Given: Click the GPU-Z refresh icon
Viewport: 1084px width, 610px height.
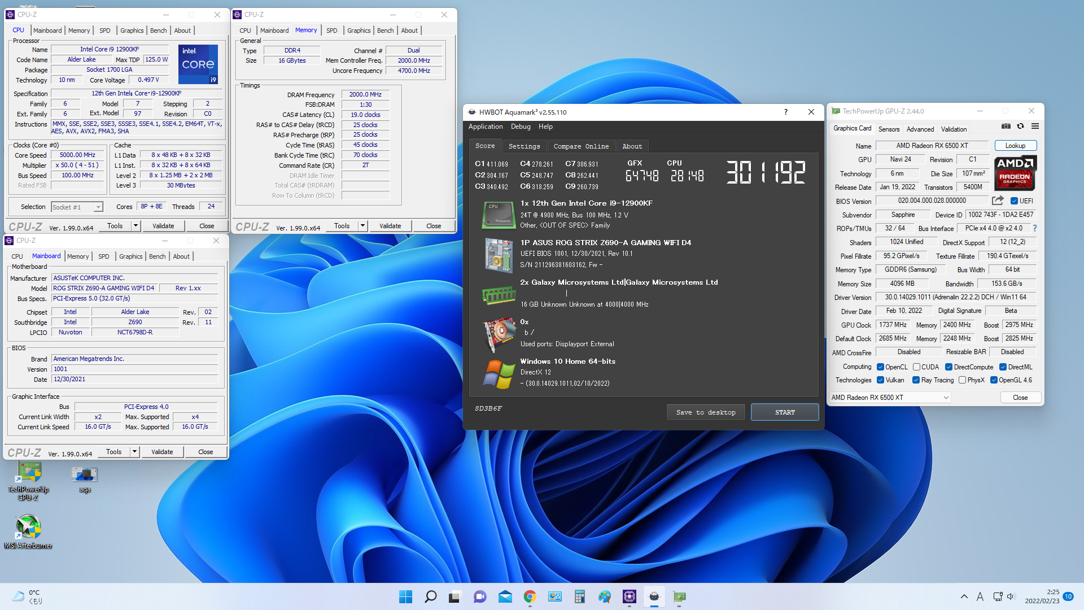Looking at the screenshot, I should pyautogui.click(x=1020, y=127).
